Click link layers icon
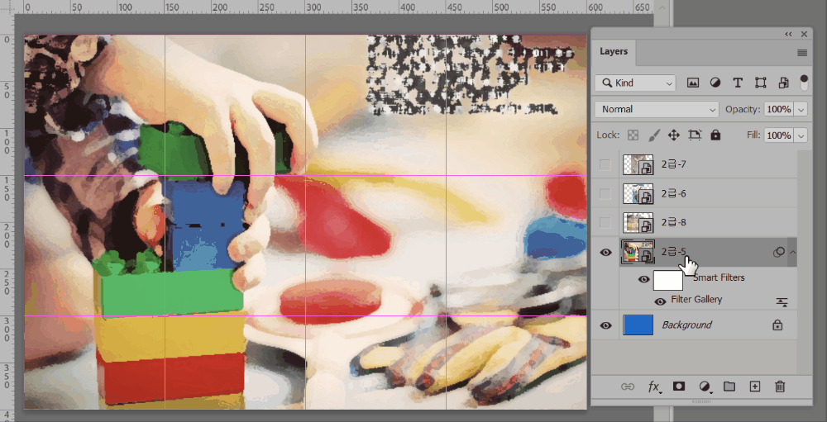Image resolution: width=827 pixels, height=422 pixels. pyautogui.click(x=627, y=386)
